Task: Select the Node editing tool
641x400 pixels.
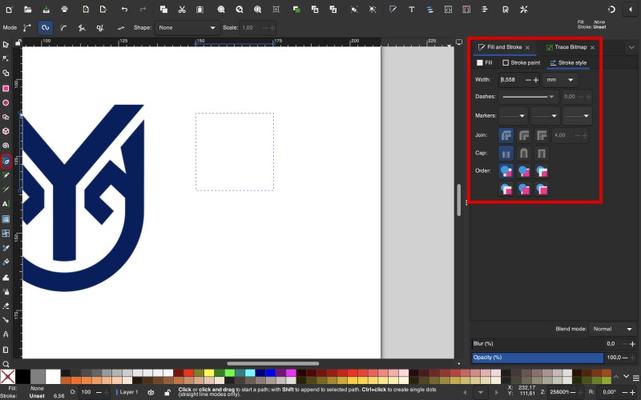Action: point(6,58)
